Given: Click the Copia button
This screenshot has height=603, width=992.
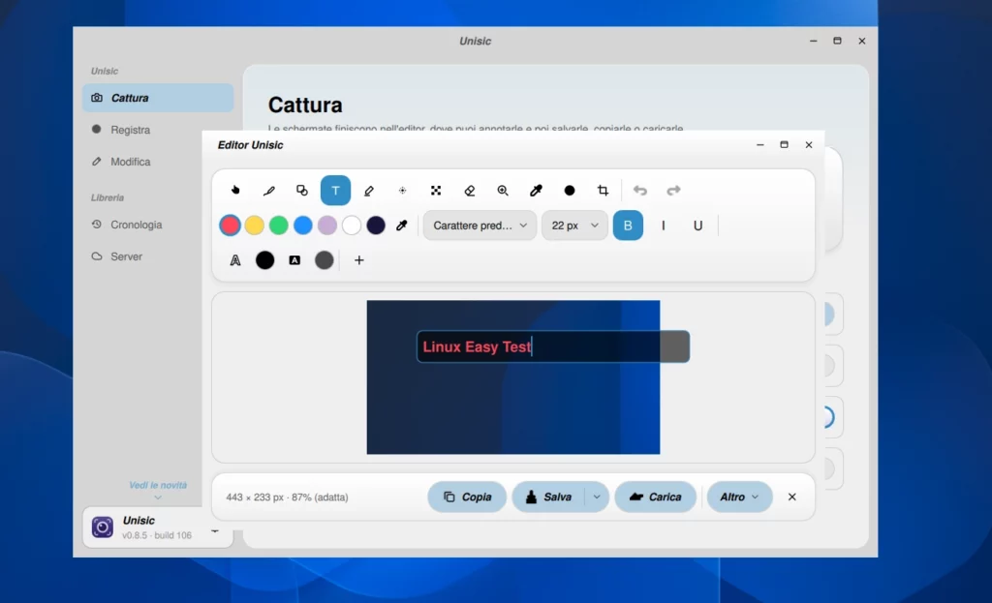Looking at the screenshot, I should (467, 497).
